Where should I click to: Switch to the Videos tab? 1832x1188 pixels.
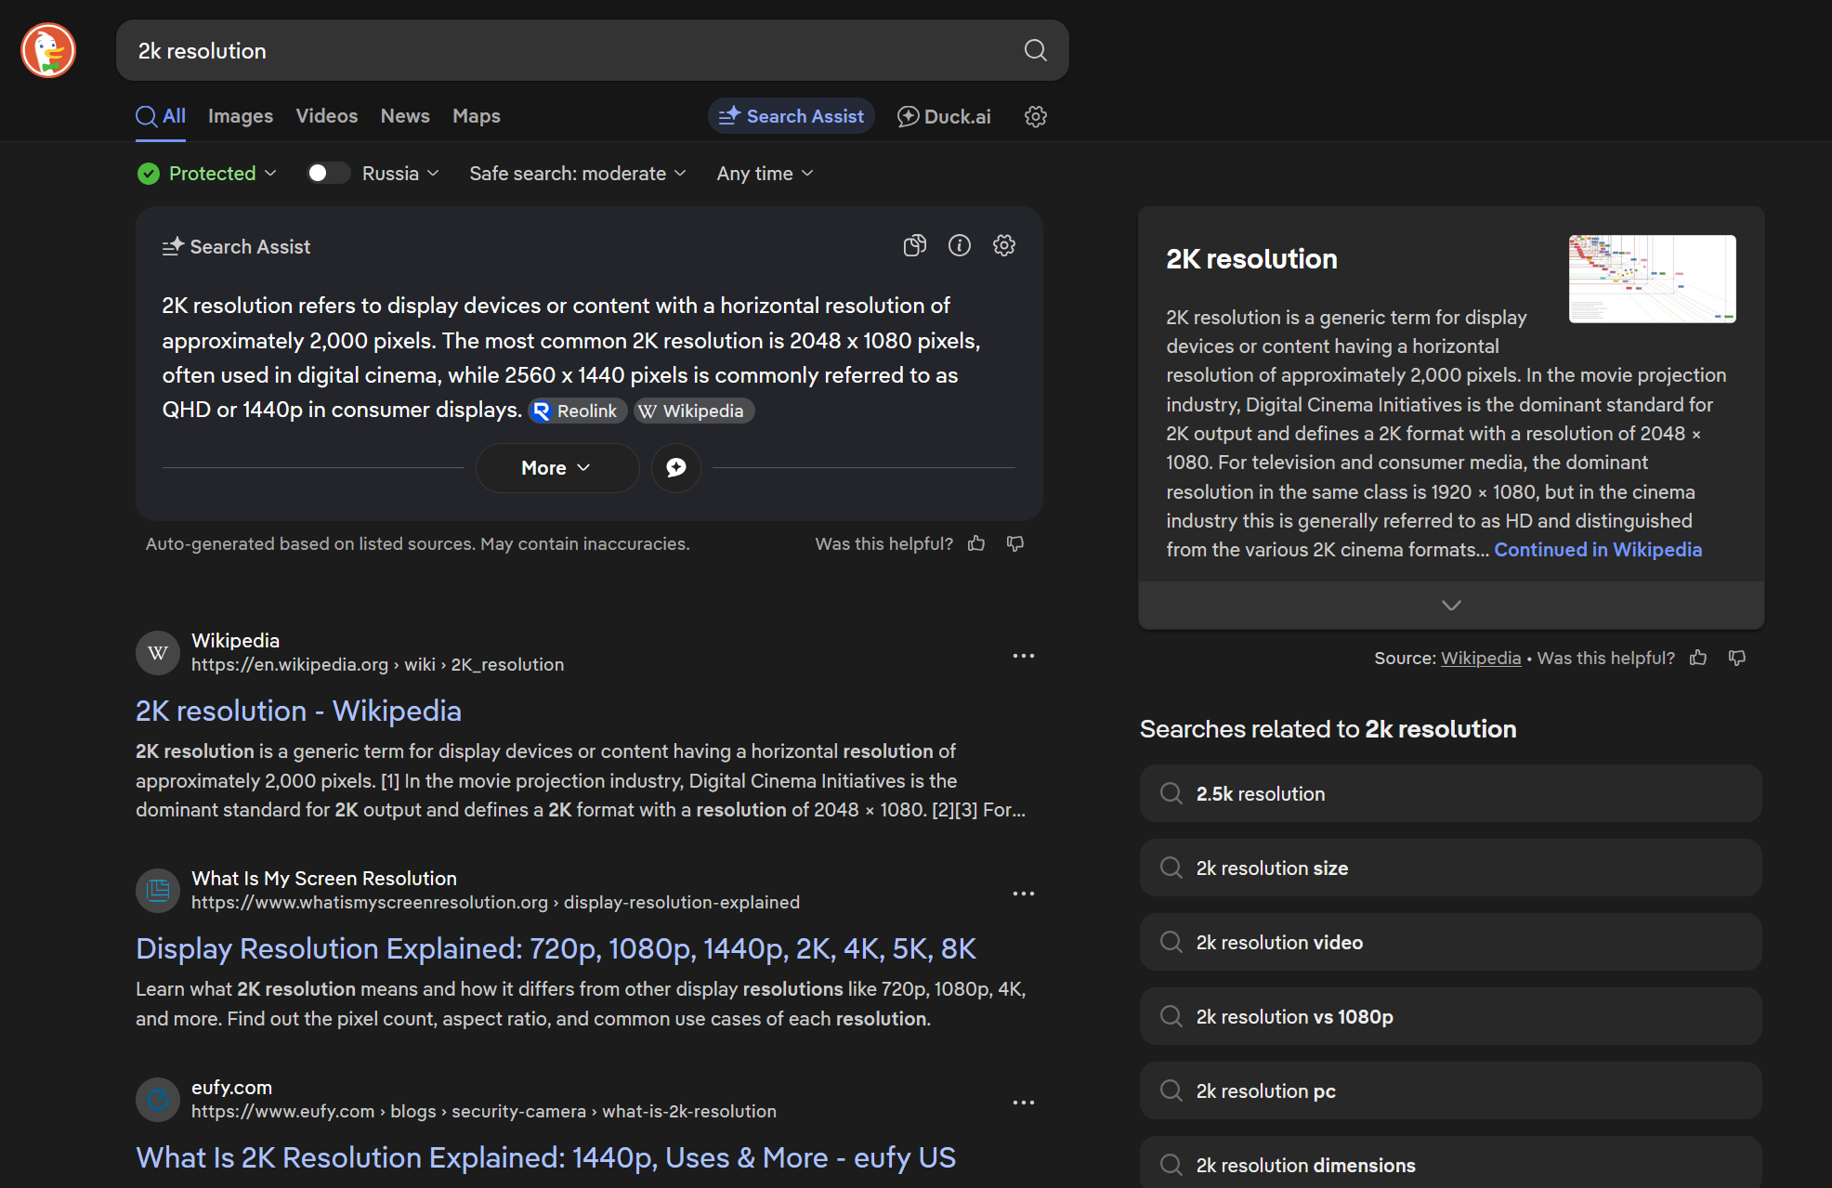tap(326, 116)
